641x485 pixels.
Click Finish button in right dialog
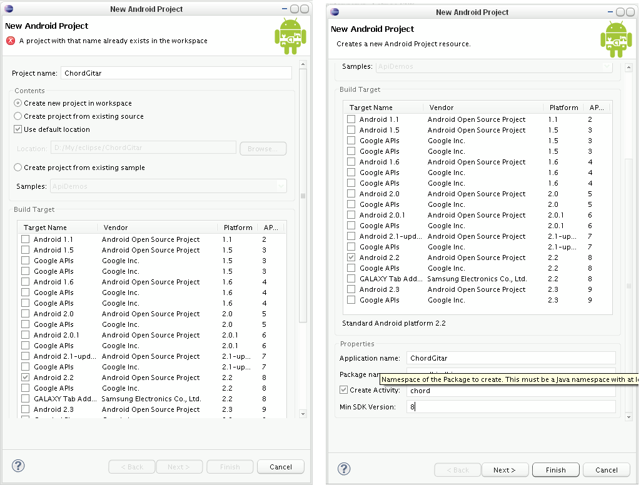[555, 470]
